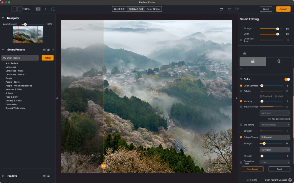The image size is (294, 183).
Task: Enable the Deep Skin Tone checkbox
Action: [241, 40]
